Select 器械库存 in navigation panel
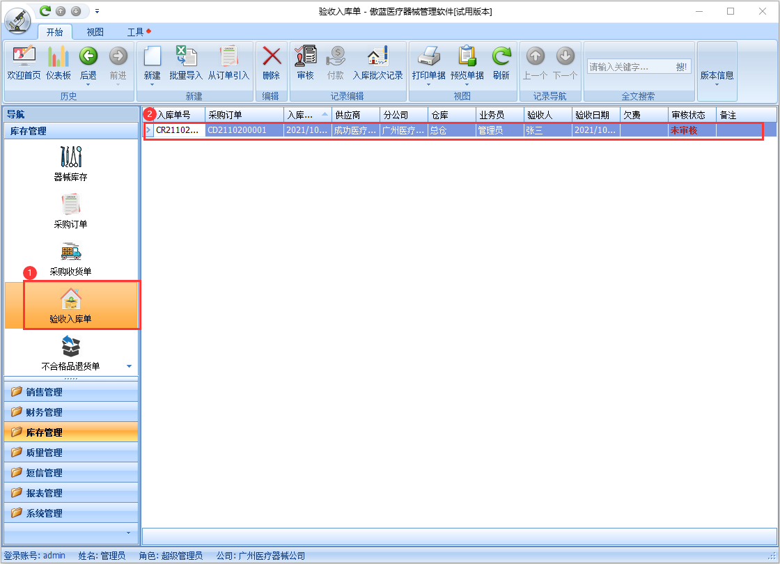The image size is (780, 564). pyautogui.click(x=71, y=164)
